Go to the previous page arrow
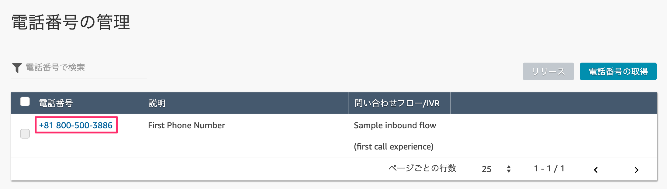The width and height of the screenshot is (667, 189). 596,170
